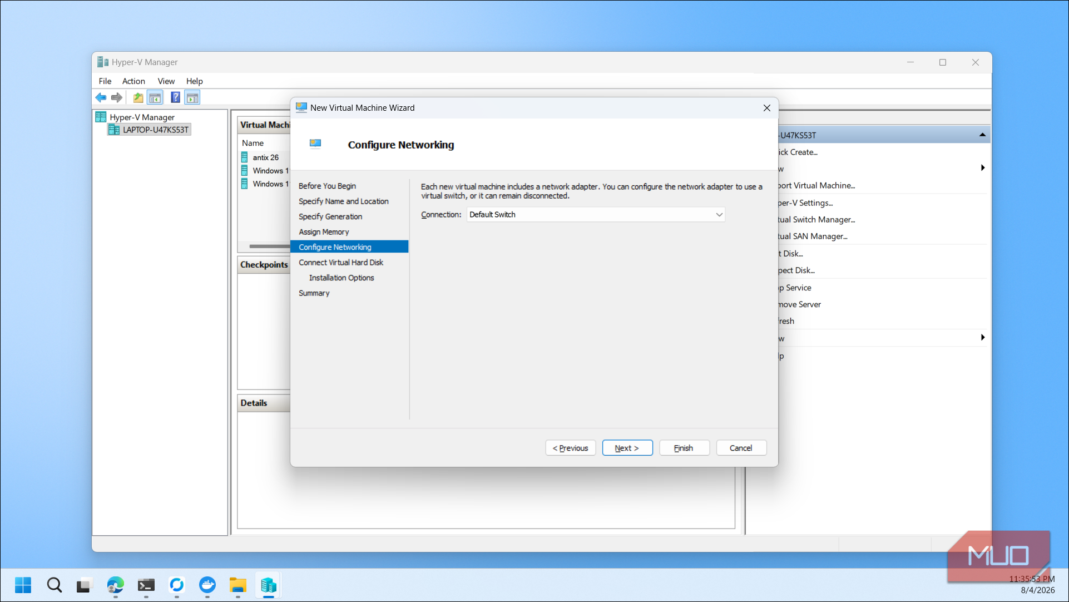Click Virtual SAN Manager action link

[x=813, y=236]
